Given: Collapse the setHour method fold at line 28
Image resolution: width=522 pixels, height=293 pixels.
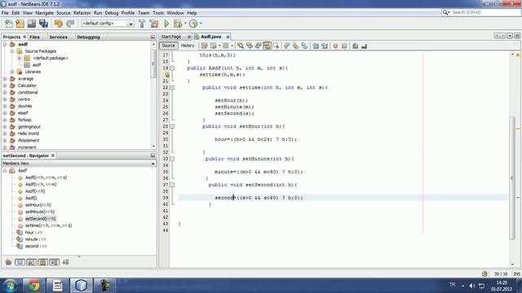Looking at the screenshot, I should pyautogui.click(x=172, y=126).
